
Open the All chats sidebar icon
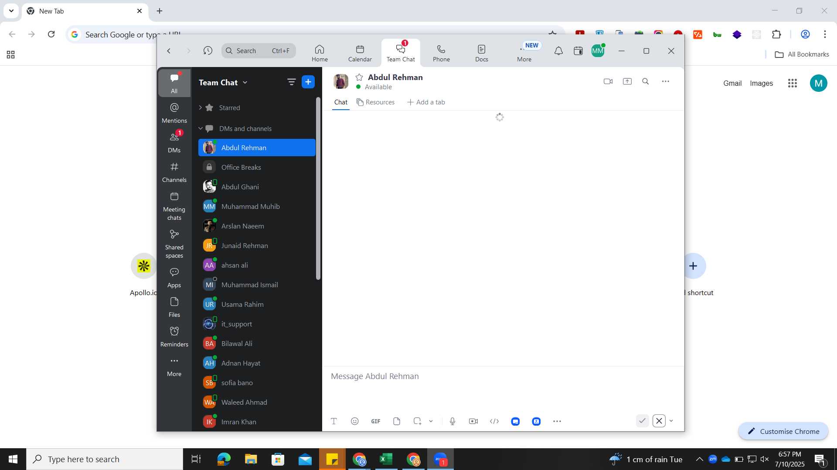(x=174, y=83)
